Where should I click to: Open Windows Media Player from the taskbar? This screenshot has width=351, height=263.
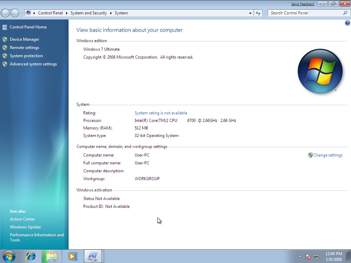pos(72,256)
